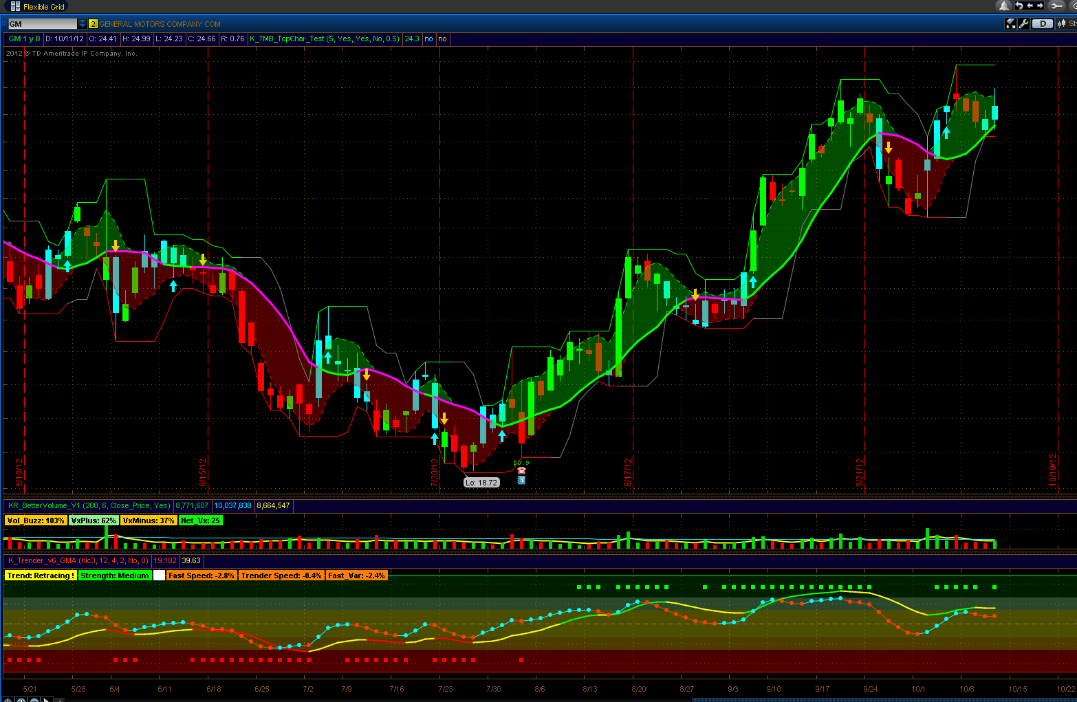Click the first "no" value in the chart header
Viewport: 1077px width, 702px height.
429,39
